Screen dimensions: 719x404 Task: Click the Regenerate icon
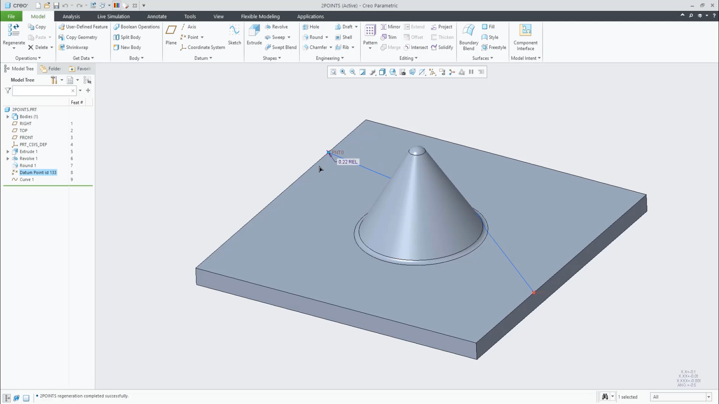pyautogui.click(x=14, y=31)
